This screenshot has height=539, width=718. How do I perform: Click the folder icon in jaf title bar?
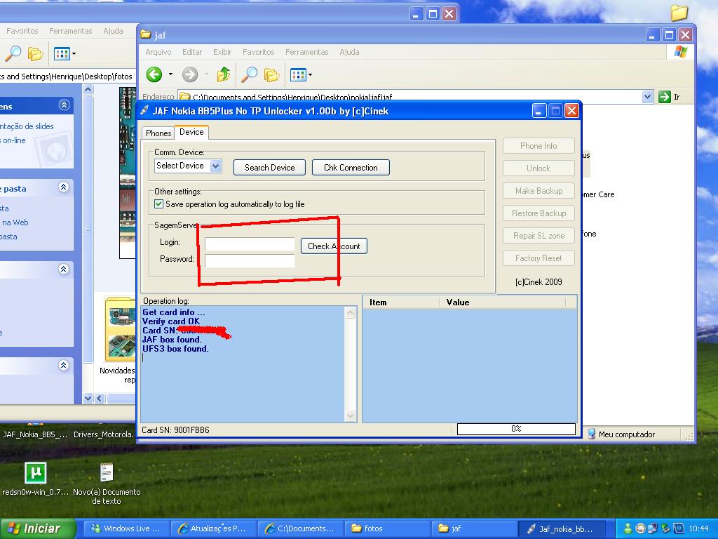coord(146,34)
